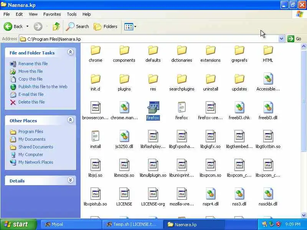Switch to Mypal taskbar window
307x230 pixels.
(71, 224)
